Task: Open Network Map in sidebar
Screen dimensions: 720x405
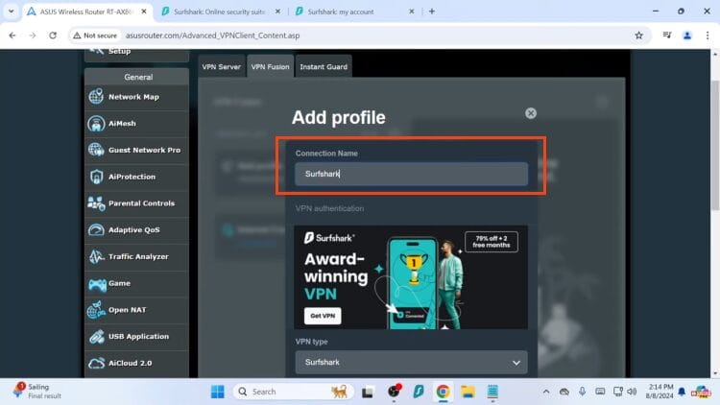Action: [x=136, y=97]
